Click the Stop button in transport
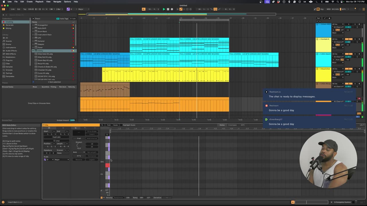Image resolution: width=367 pixels, height=206 pixels. (x=168, y=9)
